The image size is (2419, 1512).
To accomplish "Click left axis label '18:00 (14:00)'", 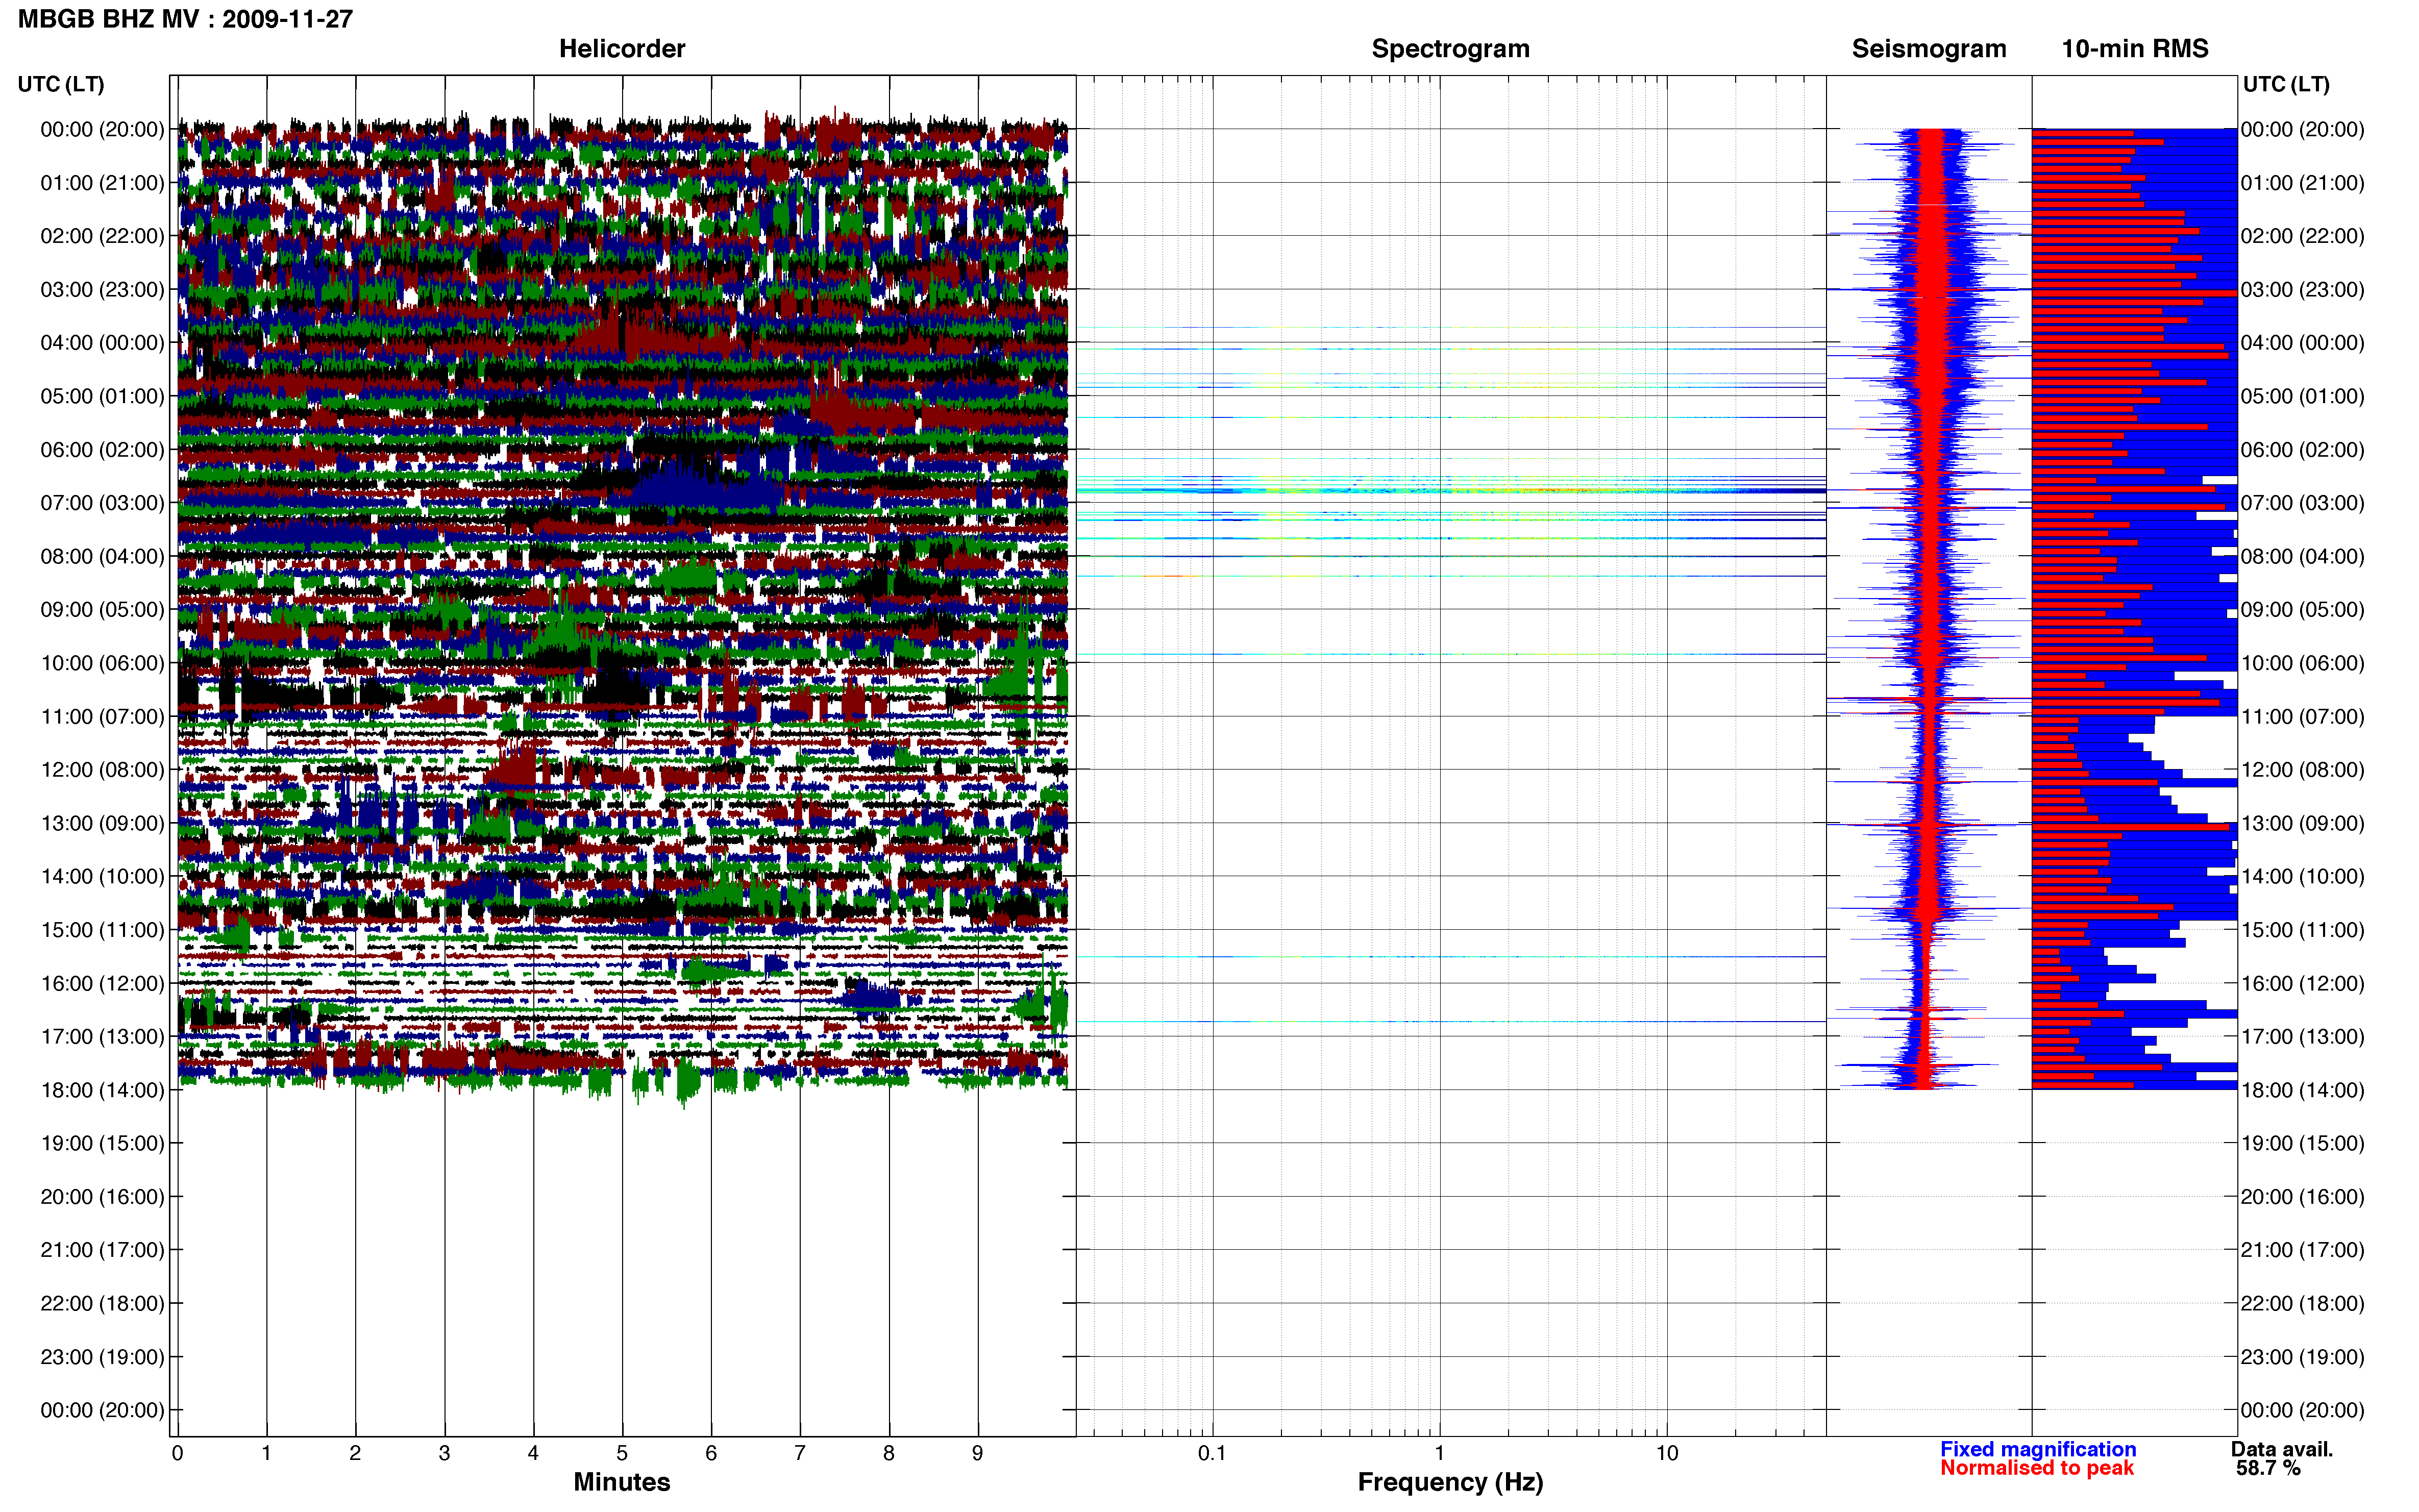I will pyautogui.click(x=102, y=1090).
